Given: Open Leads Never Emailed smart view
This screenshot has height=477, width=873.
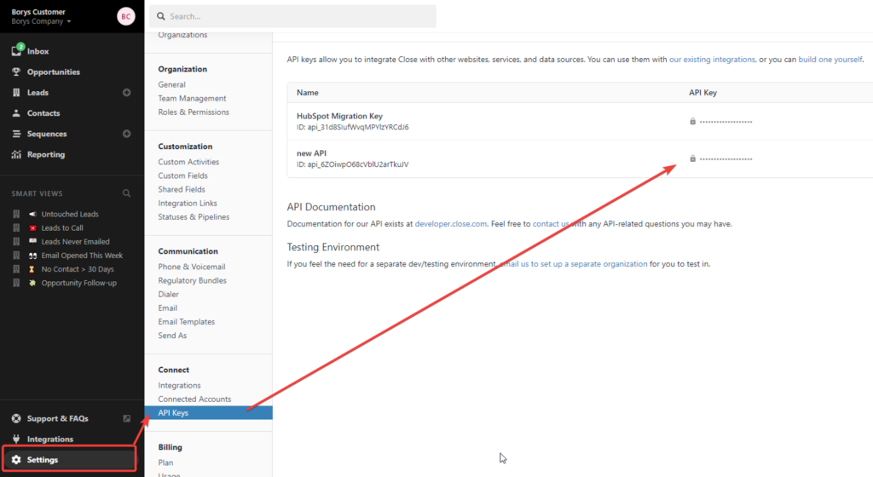Looking at the screenshot, I should pos(75,242).
